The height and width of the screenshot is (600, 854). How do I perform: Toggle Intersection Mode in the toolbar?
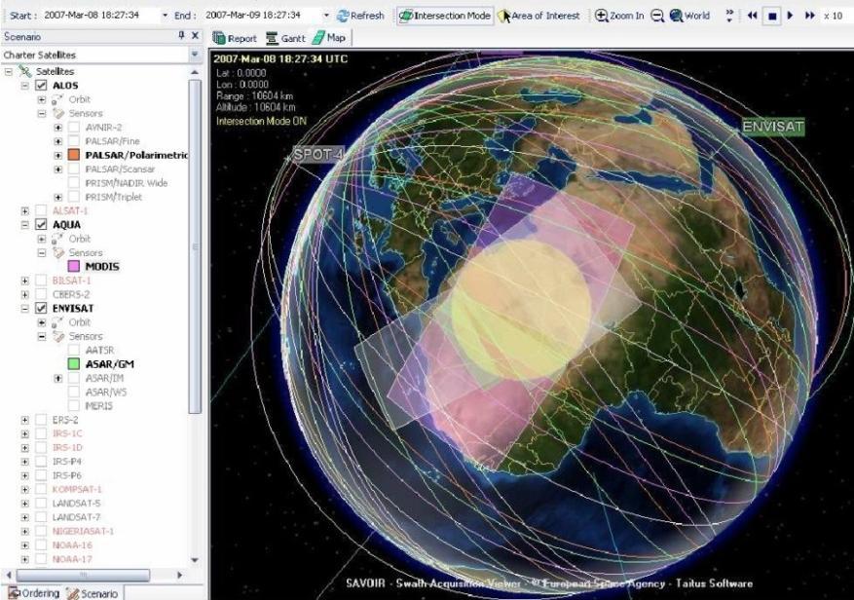(x=444, y=16)
